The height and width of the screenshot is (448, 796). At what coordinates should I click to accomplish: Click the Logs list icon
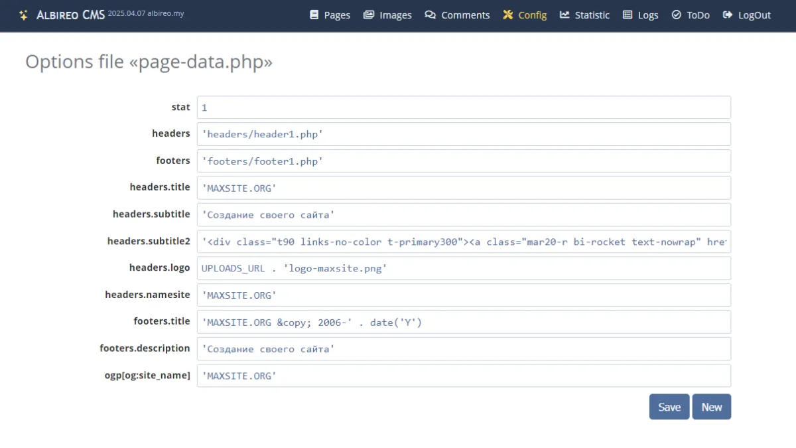[x=628, y=15]
